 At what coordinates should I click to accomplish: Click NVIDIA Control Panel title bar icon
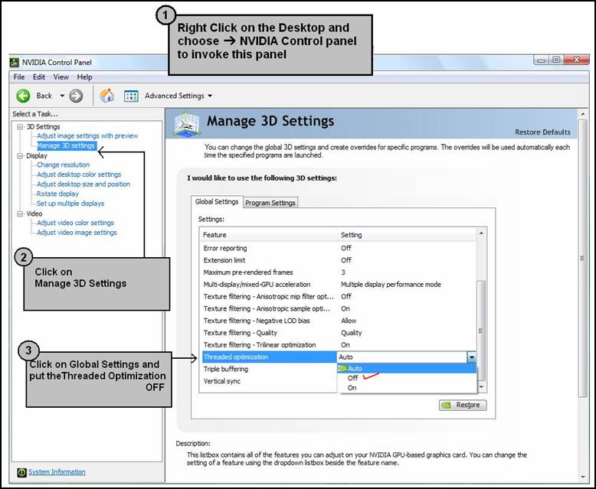[15, 62]
